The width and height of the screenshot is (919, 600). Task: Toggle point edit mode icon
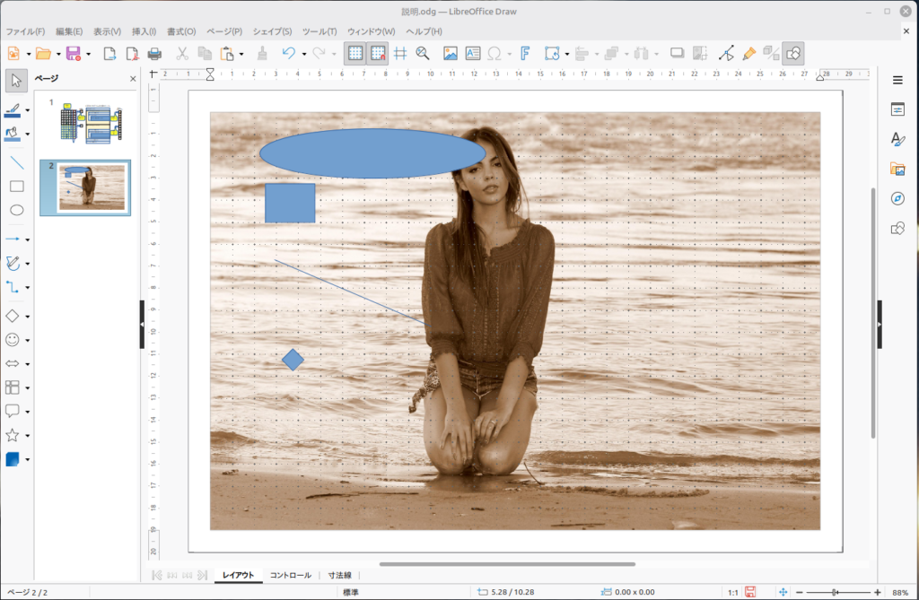pos(727,53)
